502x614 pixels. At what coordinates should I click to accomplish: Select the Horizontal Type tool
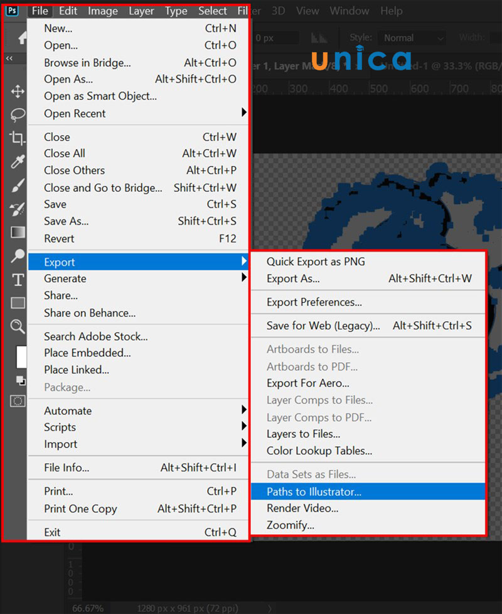18,280
